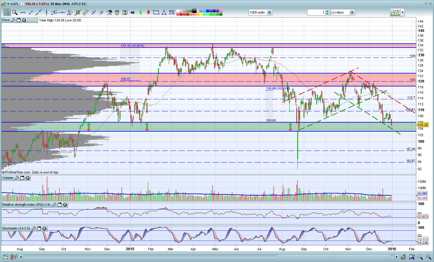
Task: Choose the red down arrow drawing tool
Action: (148, 12)
